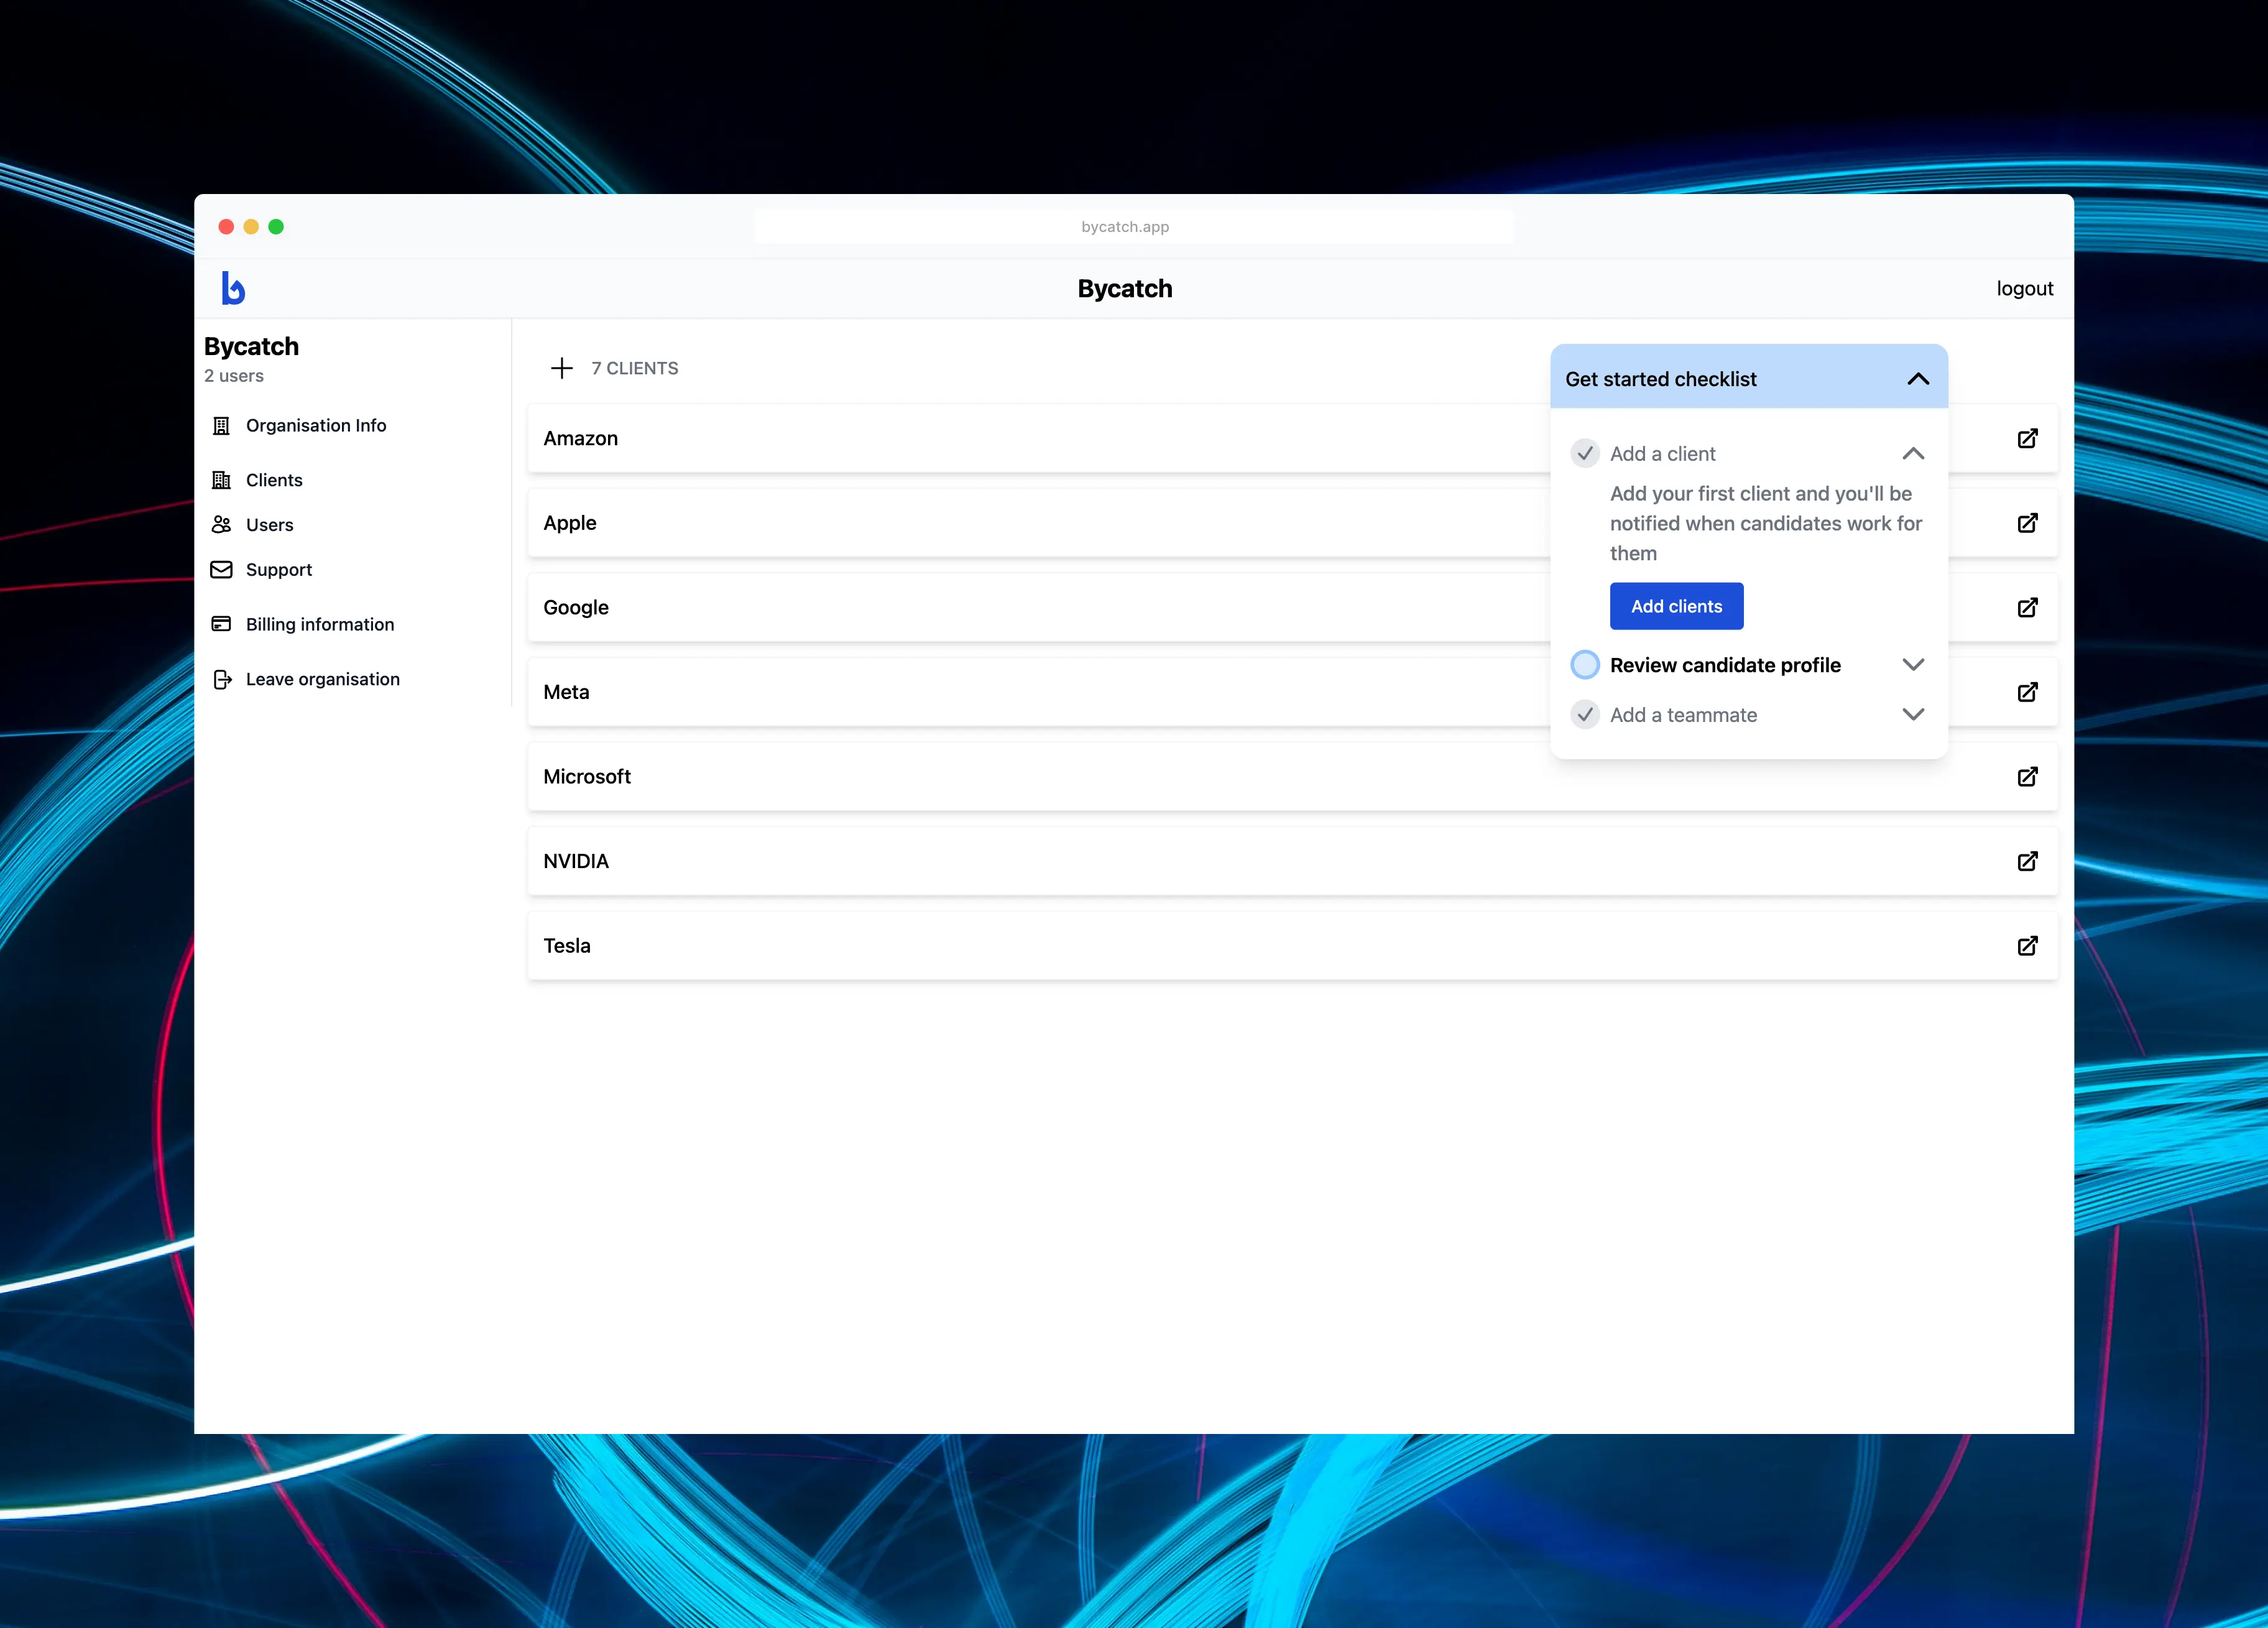This screenshot has width=2268, height=1628.
Task: Click the green maximize window button
Action: [x=276, y=227]
